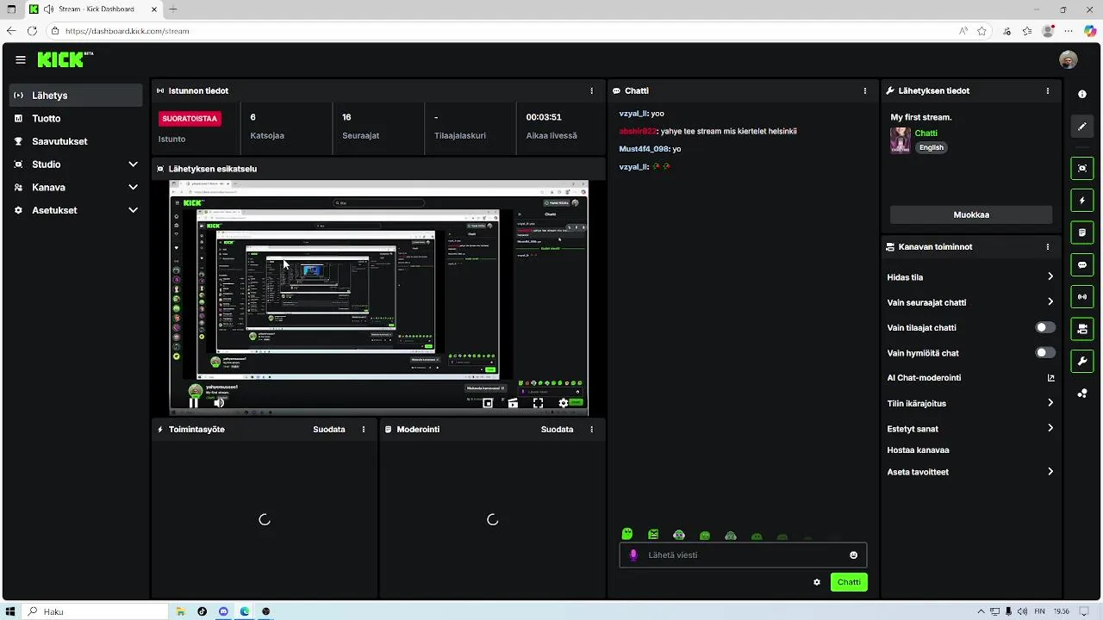
Task: Toggle Vain hymiöitä chat switch
Action: 1045,352
